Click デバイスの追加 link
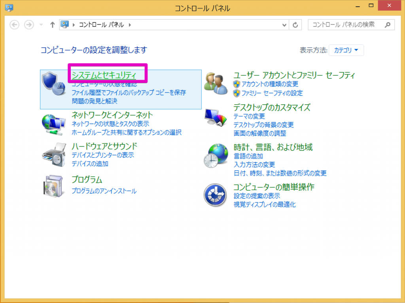 90,164
